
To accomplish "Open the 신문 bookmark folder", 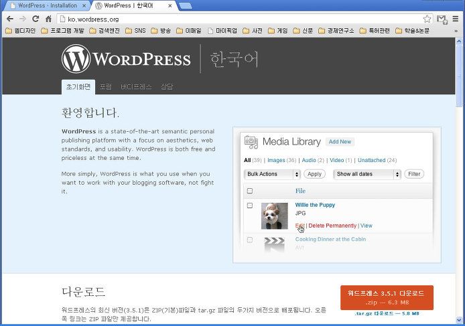I will [x=303, y=31].
